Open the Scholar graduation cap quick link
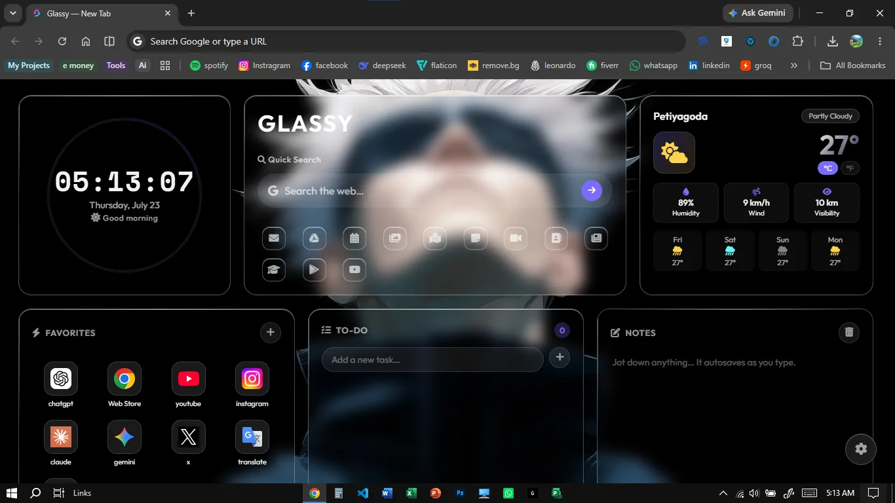The image size is (895, 503). pos(274,269)
